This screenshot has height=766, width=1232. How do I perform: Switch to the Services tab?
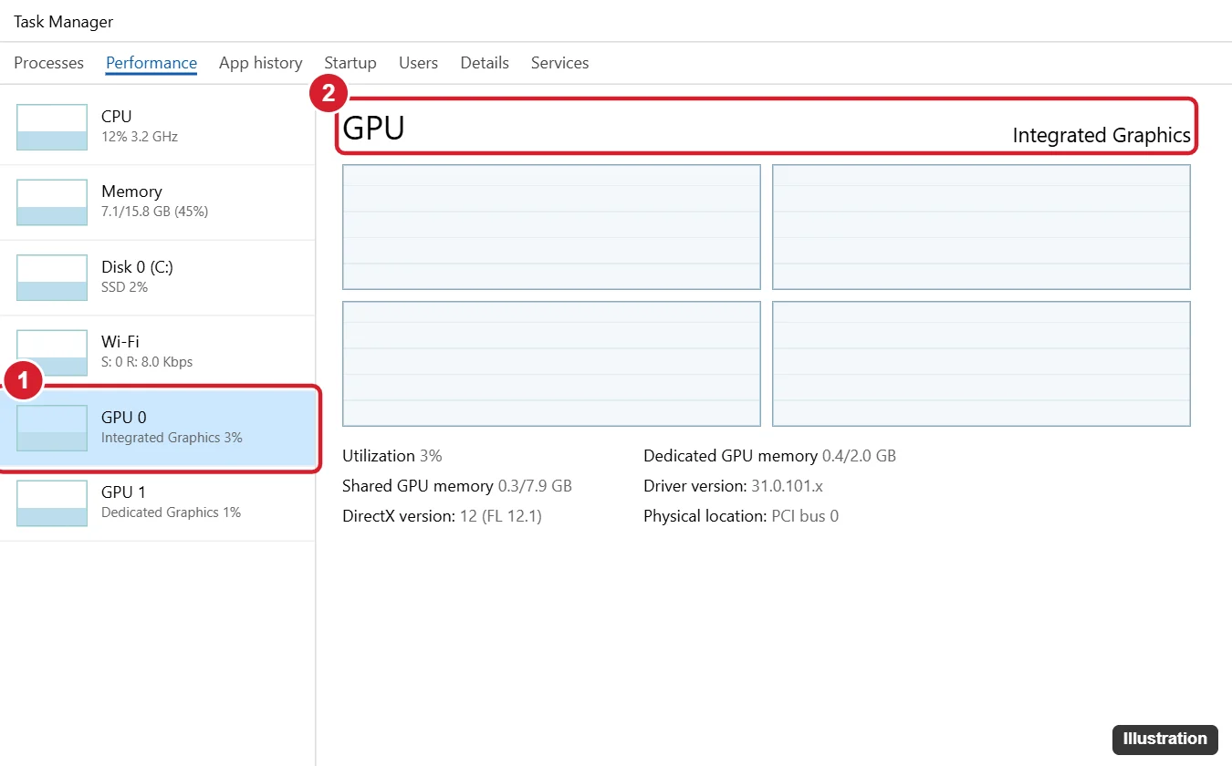[x=559, y=63]
